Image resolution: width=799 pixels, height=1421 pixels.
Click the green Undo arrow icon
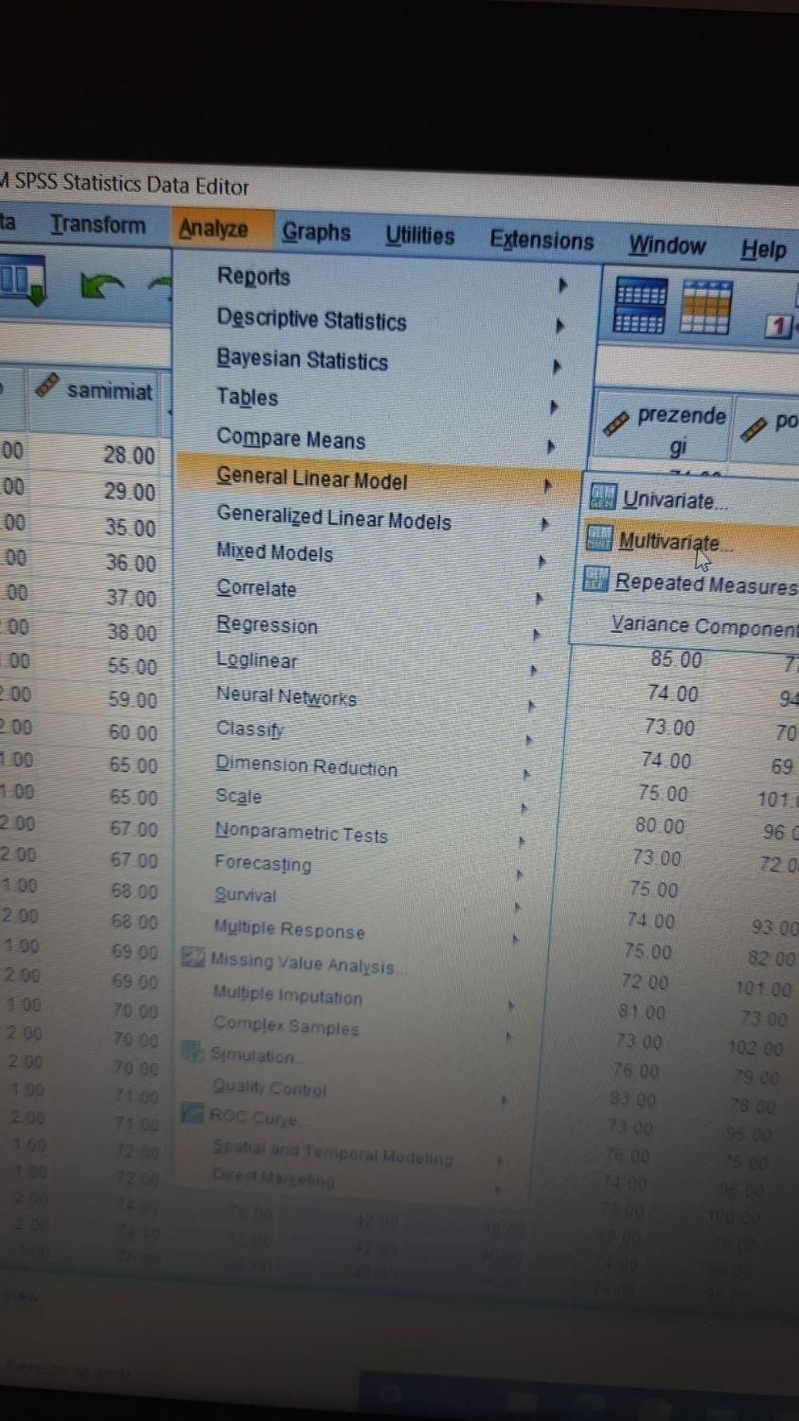(x=102, y=285)
